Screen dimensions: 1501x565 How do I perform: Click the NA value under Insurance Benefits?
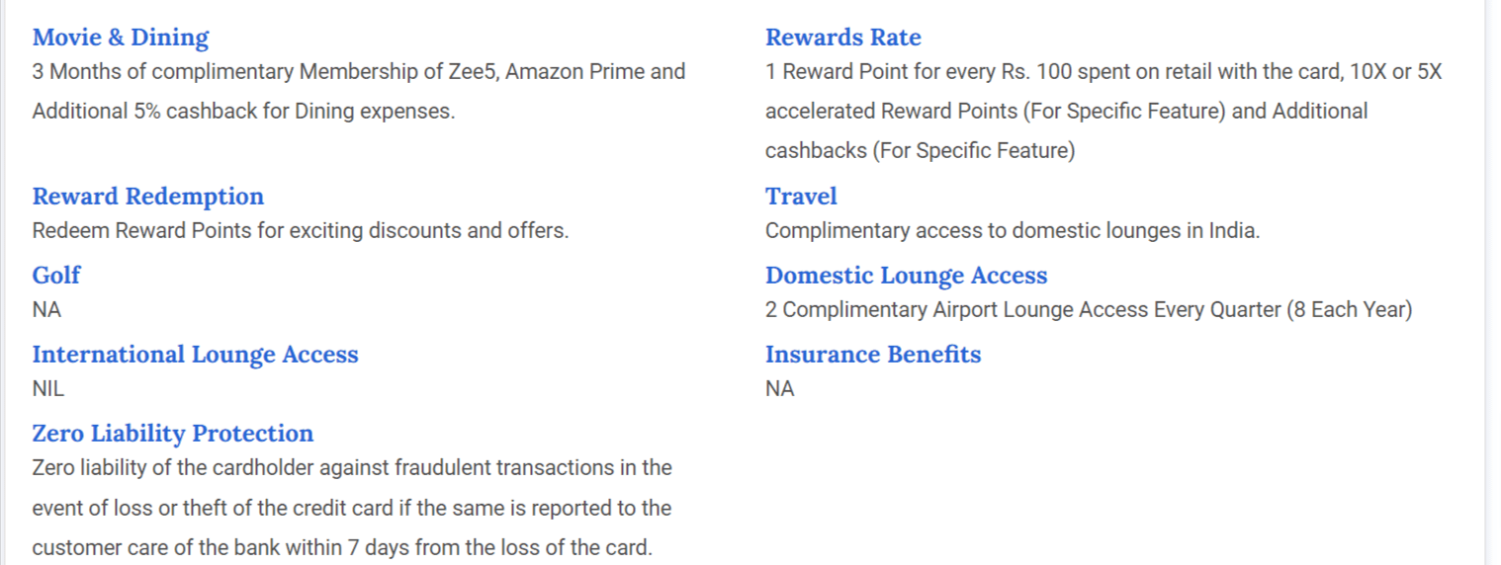(779, 389)
